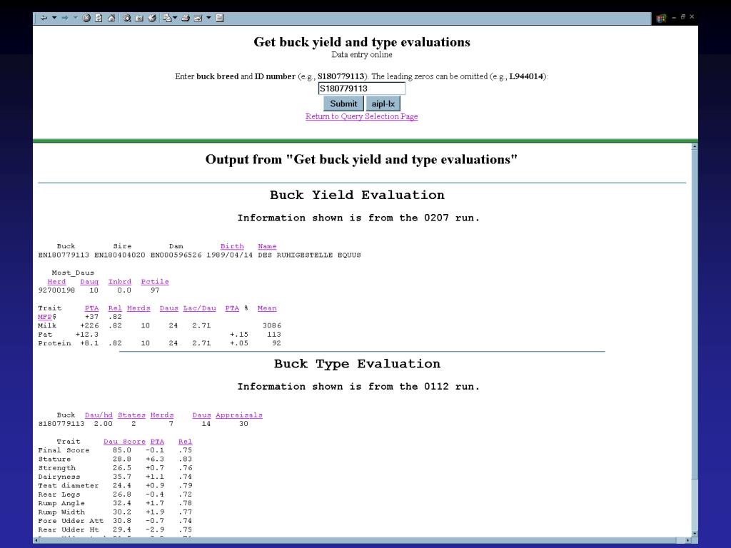Screen dimensions: 731x548
Task: Open the Lac/Dau header link
Action: click(x=200, y=308)
